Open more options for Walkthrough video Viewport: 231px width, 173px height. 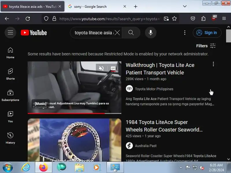(x=213, y=64)
